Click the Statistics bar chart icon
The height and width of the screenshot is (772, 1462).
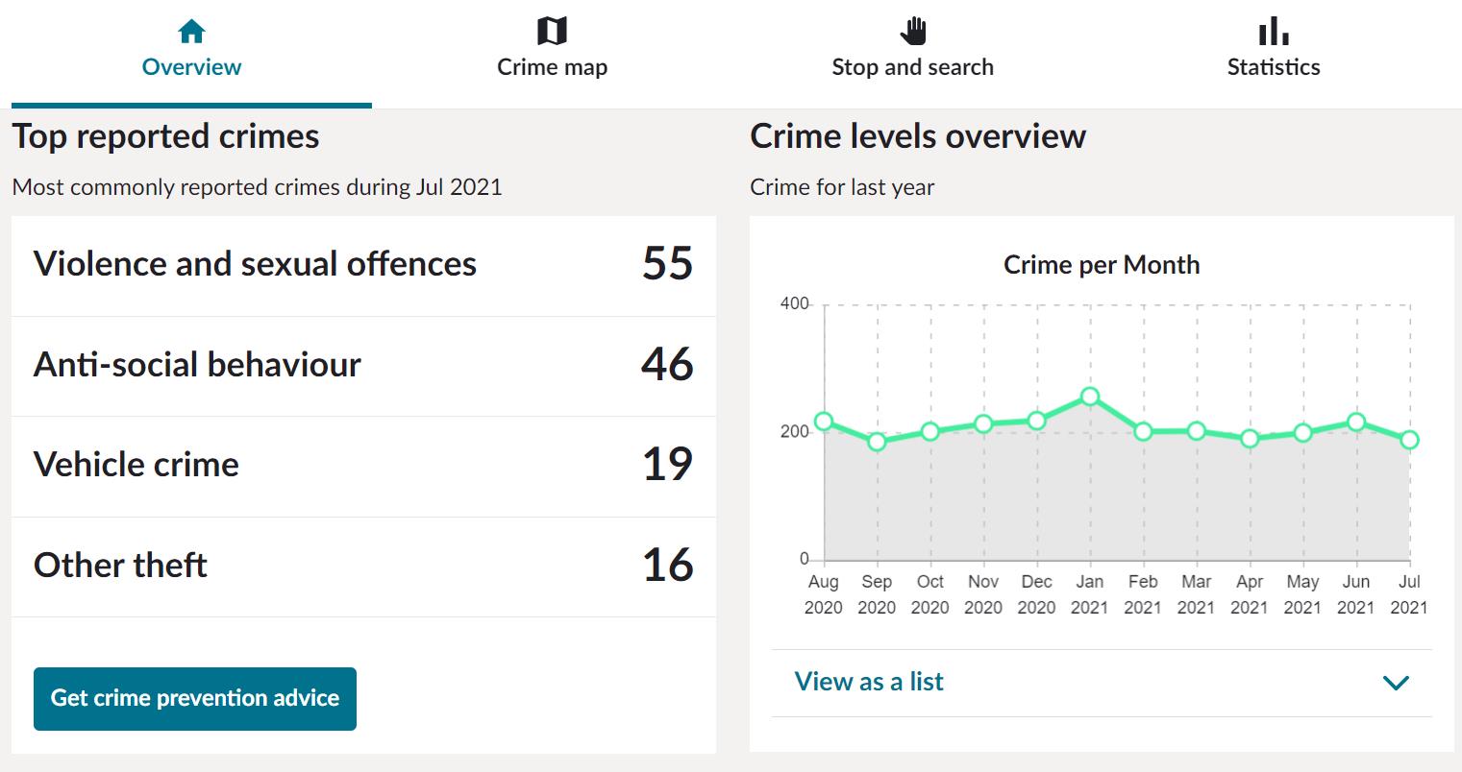point(1274,33)
